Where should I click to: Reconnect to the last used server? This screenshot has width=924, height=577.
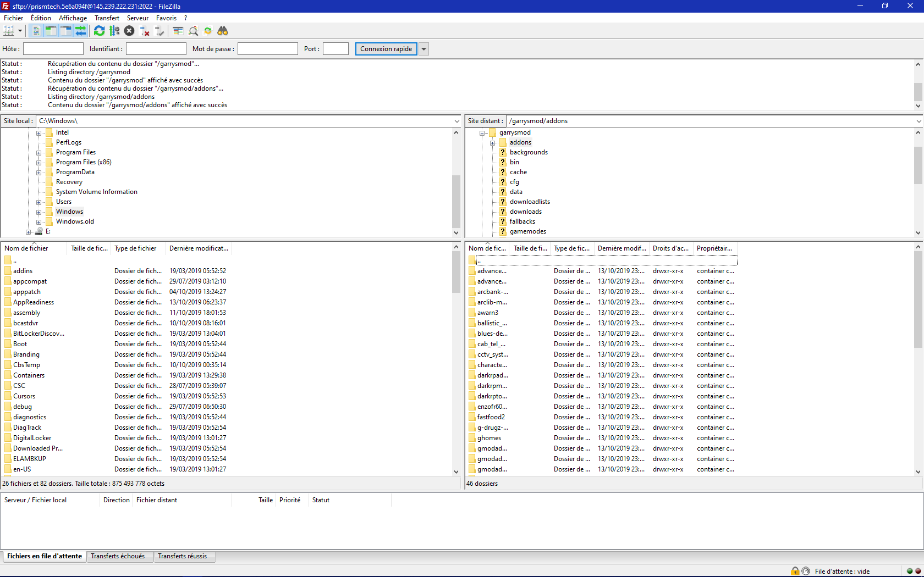point(159,31)
